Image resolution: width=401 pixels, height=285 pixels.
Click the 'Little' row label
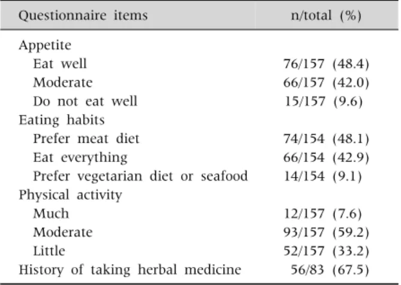tap(49, 251)
